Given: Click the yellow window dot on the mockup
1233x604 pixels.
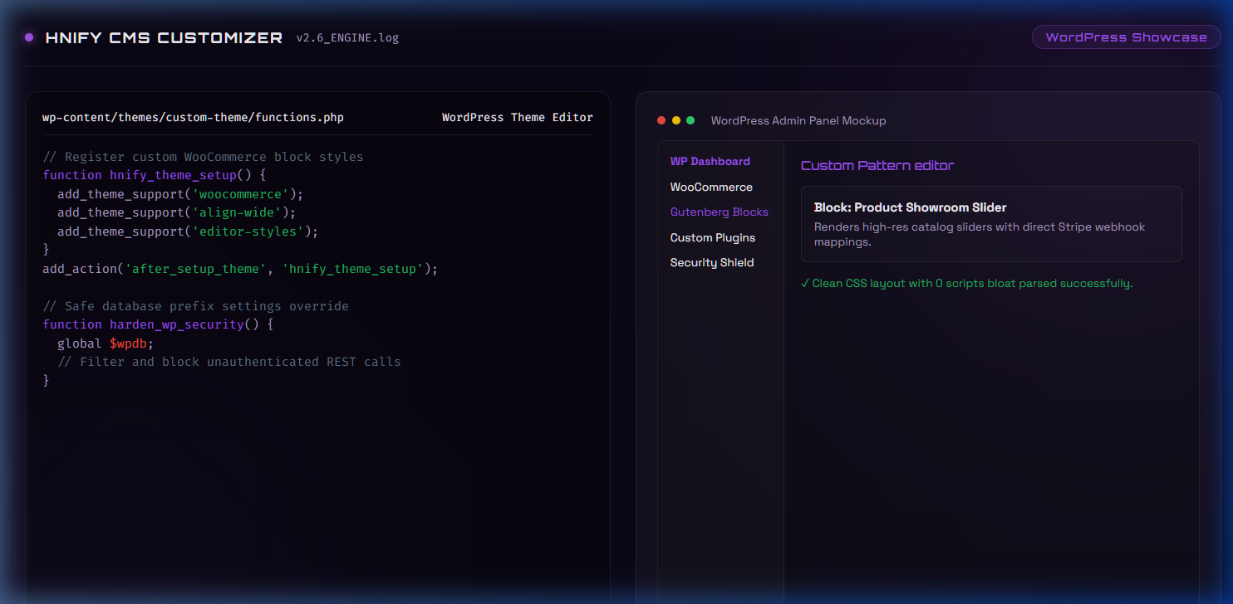Looking at the screenshot, I should pyautogui.click(x=676, y=120).
